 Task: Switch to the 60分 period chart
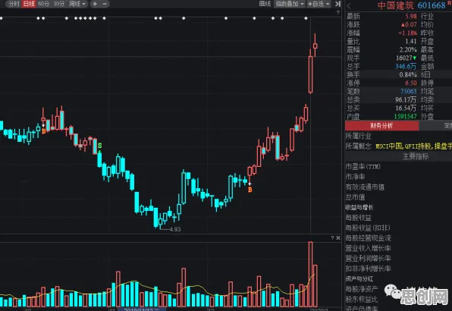coord(43,4)
